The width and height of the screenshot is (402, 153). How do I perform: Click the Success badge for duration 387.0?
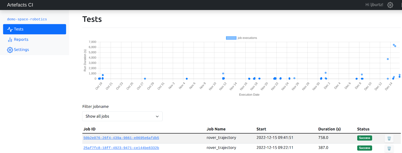click(x=365, y=148)
